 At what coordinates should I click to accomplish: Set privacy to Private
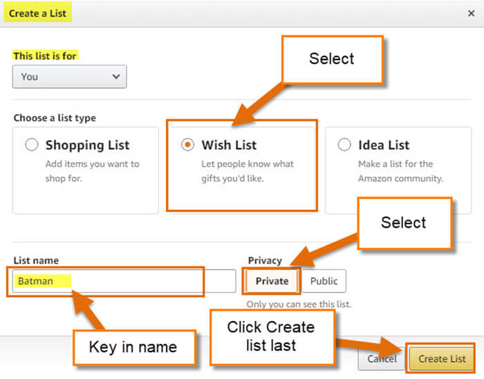click(x=272, y=281)
